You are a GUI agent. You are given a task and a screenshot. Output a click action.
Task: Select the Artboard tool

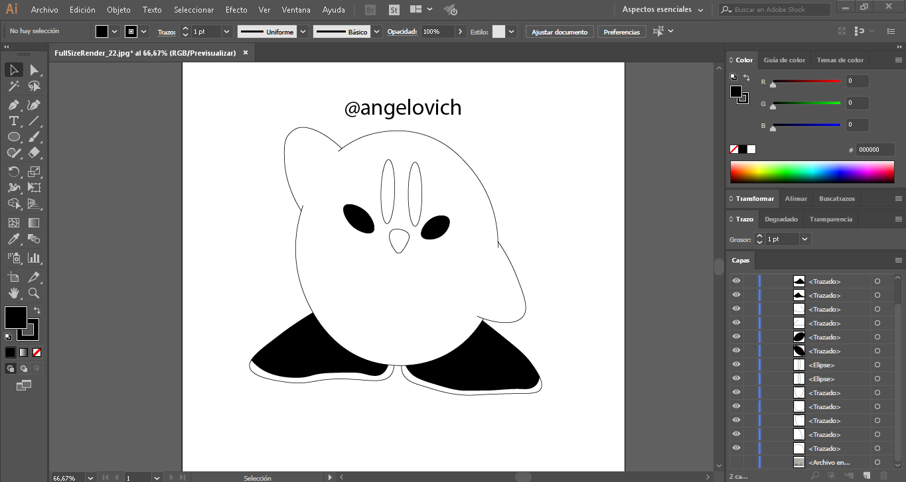pos(13,276)
